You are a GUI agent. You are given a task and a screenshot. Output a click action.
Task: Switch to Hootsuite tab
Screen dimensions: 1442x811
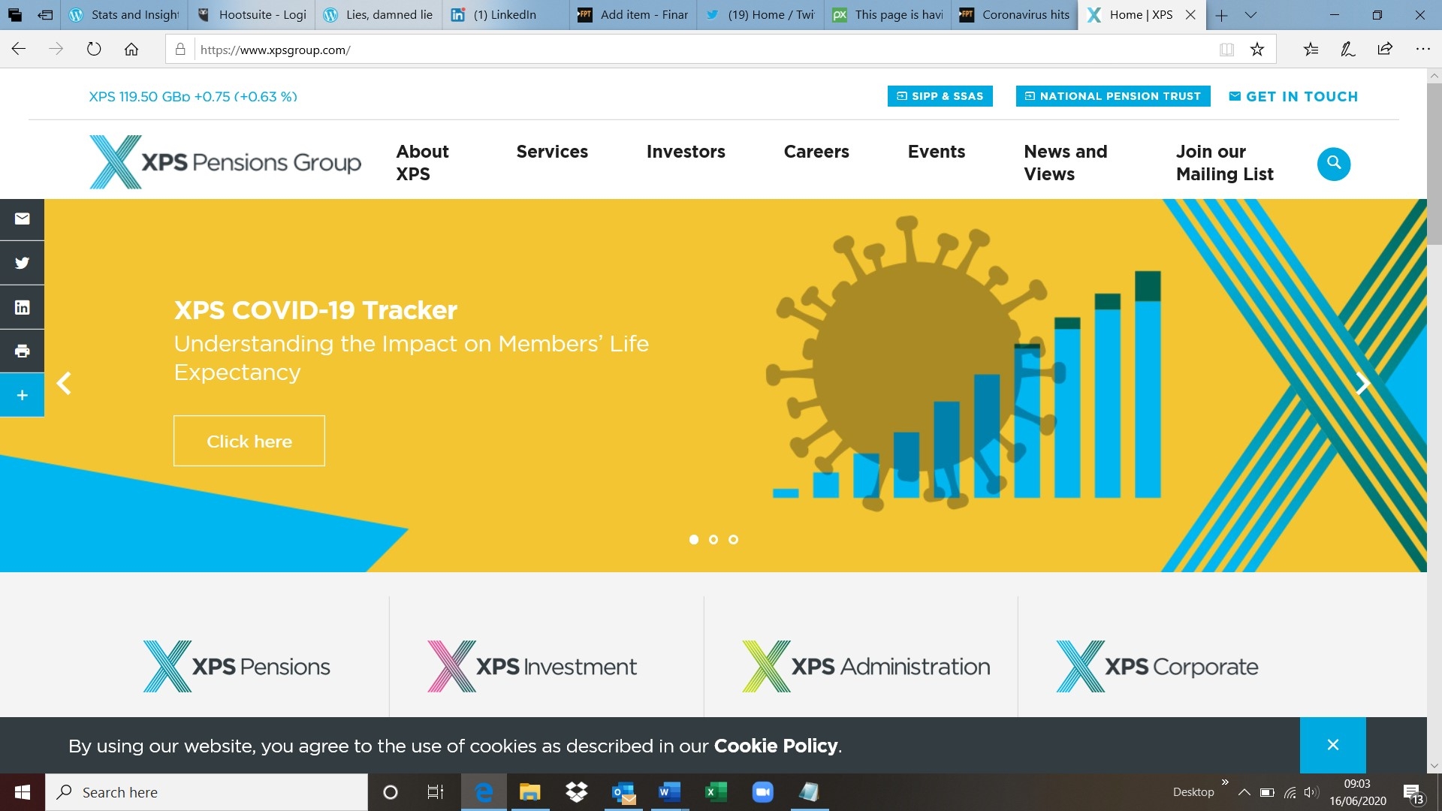click(x=252, y=14)
